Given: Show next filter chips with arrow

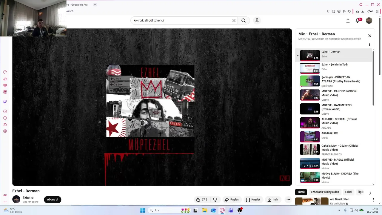Looking at the screenshot, I should click(370, 193).
